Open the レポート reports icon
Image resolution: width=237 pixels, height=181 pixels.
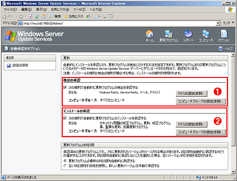(188, 34)
